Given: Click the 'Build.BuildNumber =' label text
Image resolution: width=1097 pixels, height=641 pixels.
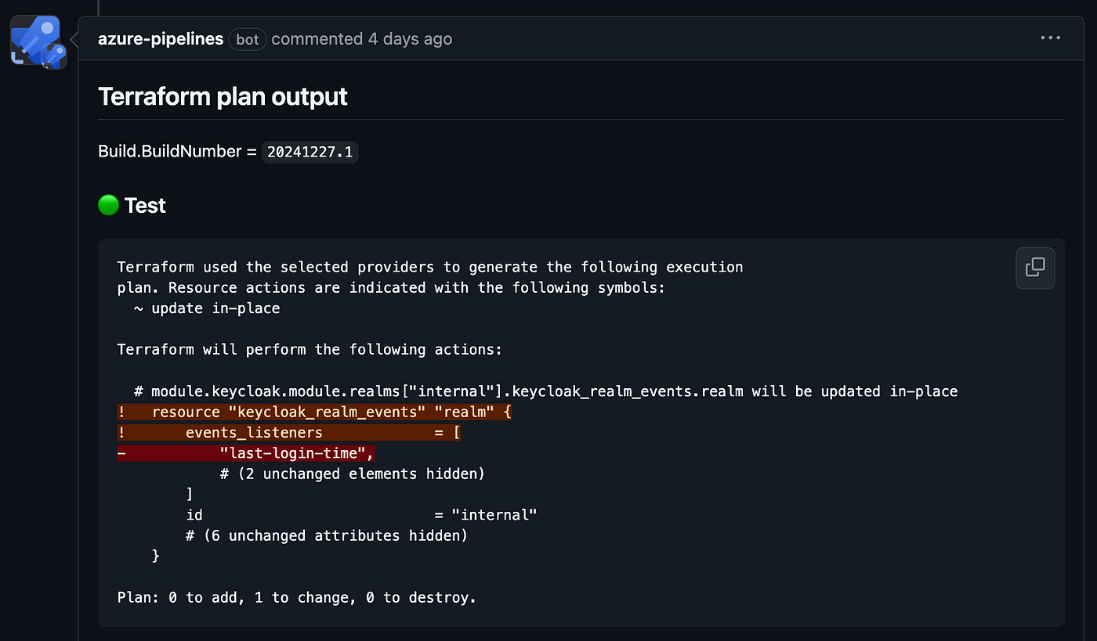Looking at the screenshot, I should pyautogui.click(x=177, y=151).
